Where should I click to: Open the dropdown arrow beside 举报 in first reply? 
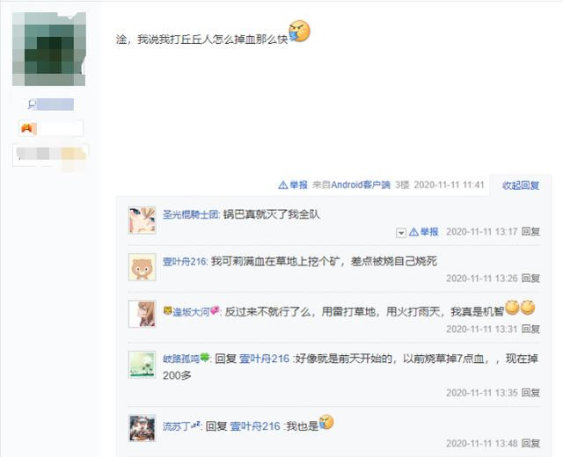pos(401,233)
